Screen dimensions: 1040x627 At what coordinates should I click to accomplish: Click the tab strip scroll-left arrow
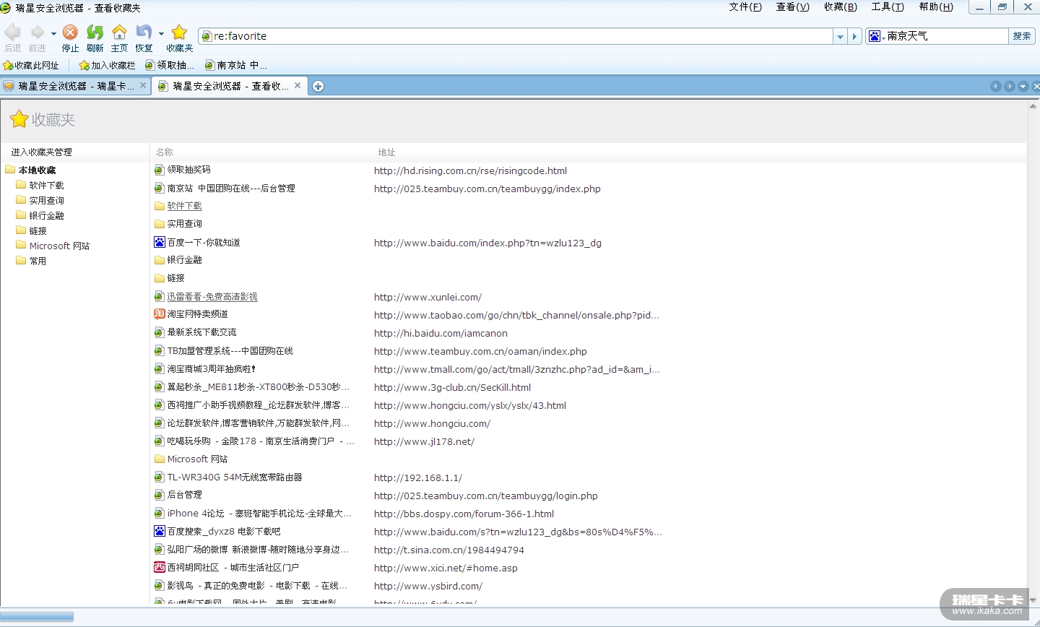pyautogui.click(x=996, y=86)
